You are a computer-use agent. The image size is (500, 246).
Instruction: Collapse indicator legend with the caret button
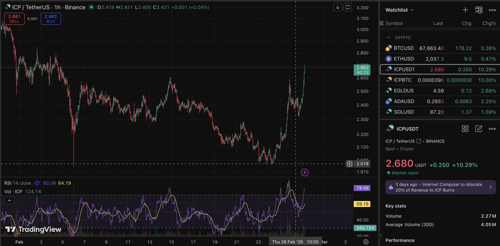pyautogui.click(x=9, y=200)
